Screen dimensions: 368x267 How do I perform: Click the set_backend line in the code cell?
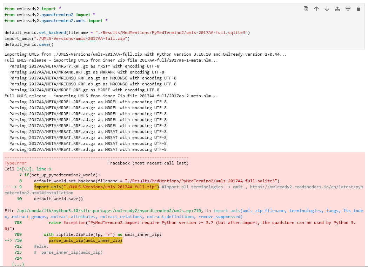click(126, 33)
